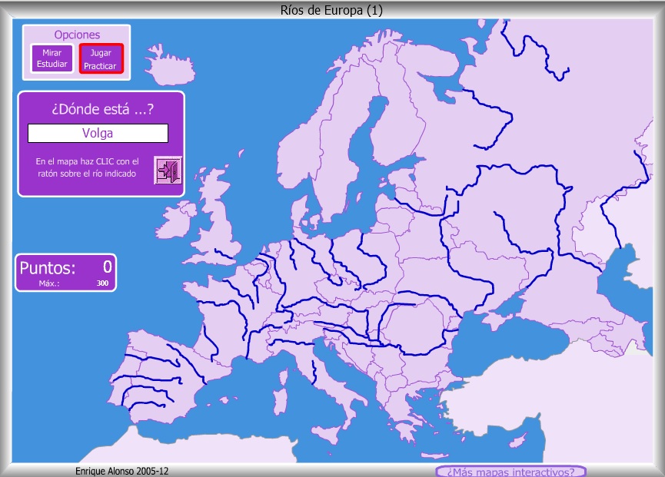665x477 pixels.
Task: Click the Opciones panel label
Action: [77, 35]
